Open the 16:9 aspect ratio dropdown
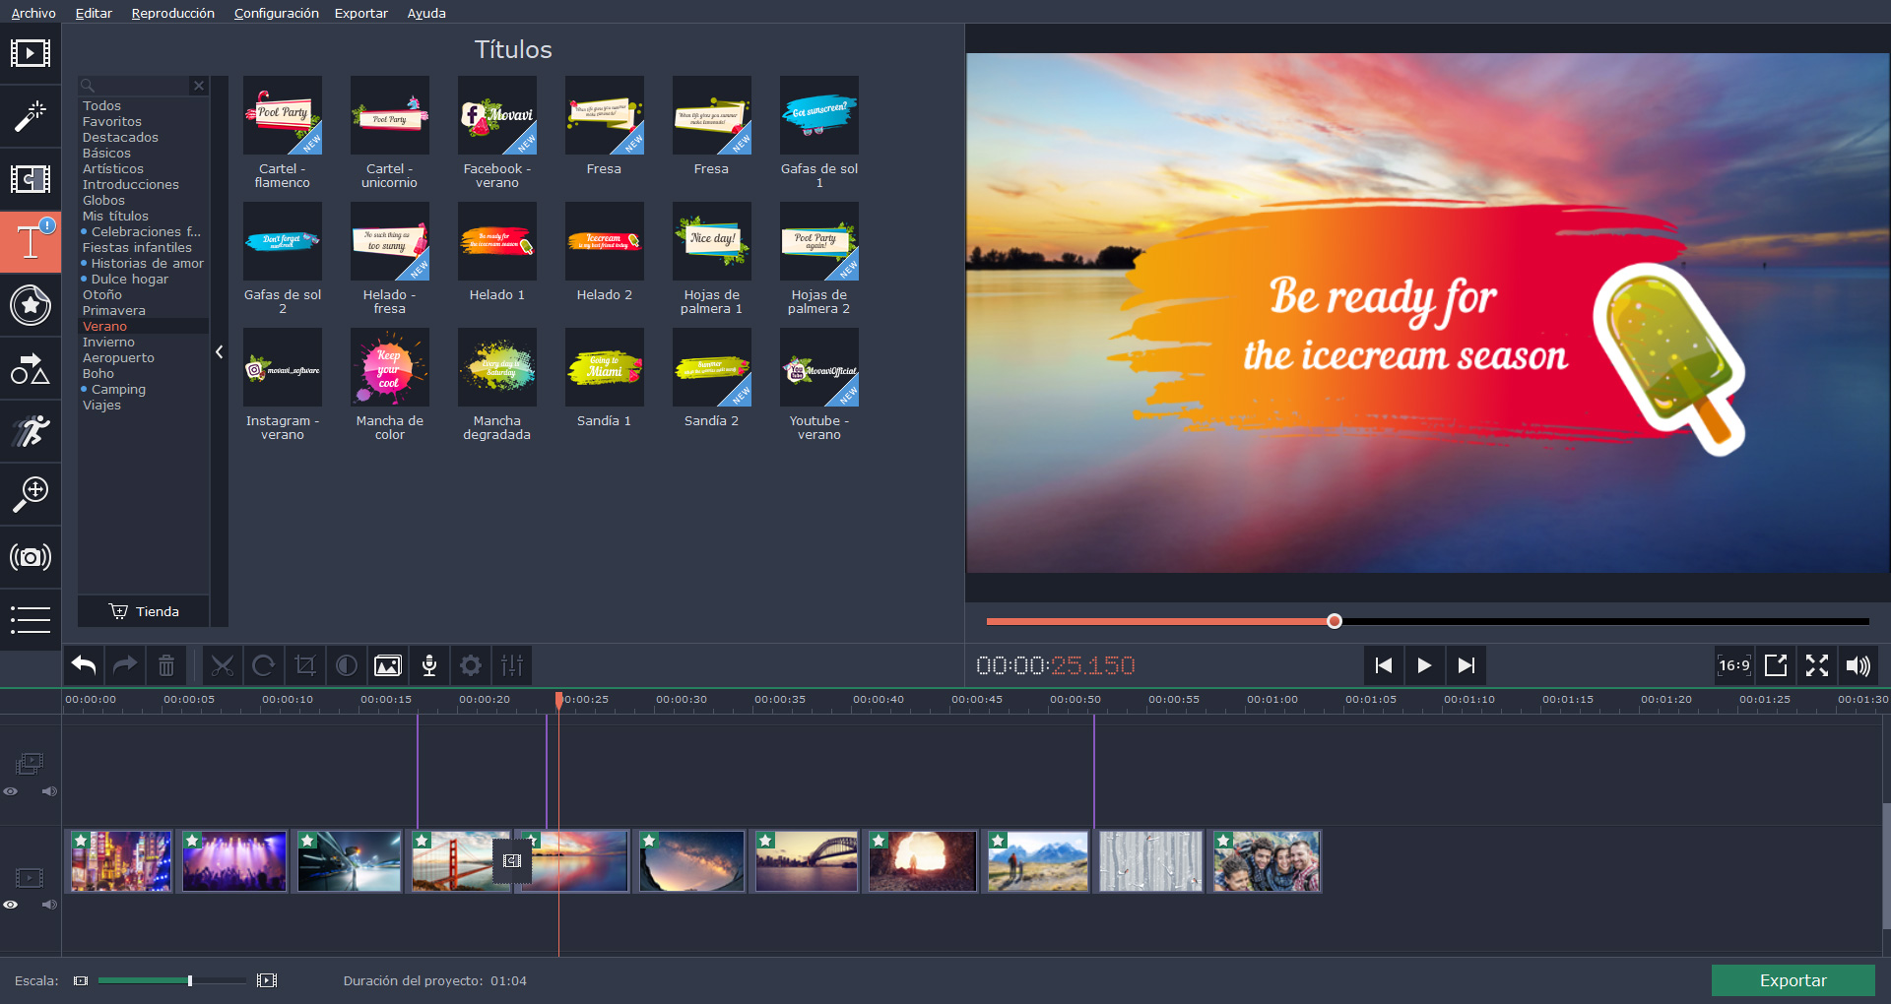The height and width of the screenshot is (1004, 1891). coord(1733,666)
